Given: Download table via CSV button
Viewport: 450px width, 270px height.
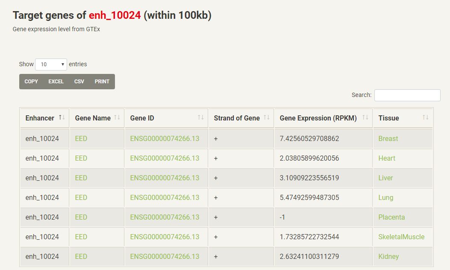Looking at the screenshot, I should pyautogui.click(x=79, y=82).
